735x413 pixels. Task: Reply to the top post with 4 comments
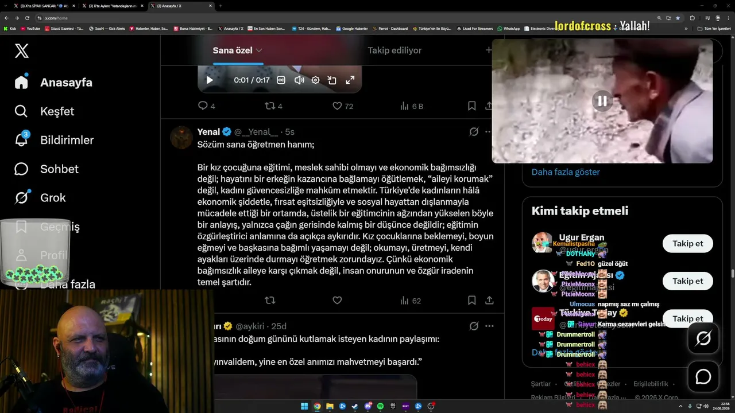click(206, 106)
